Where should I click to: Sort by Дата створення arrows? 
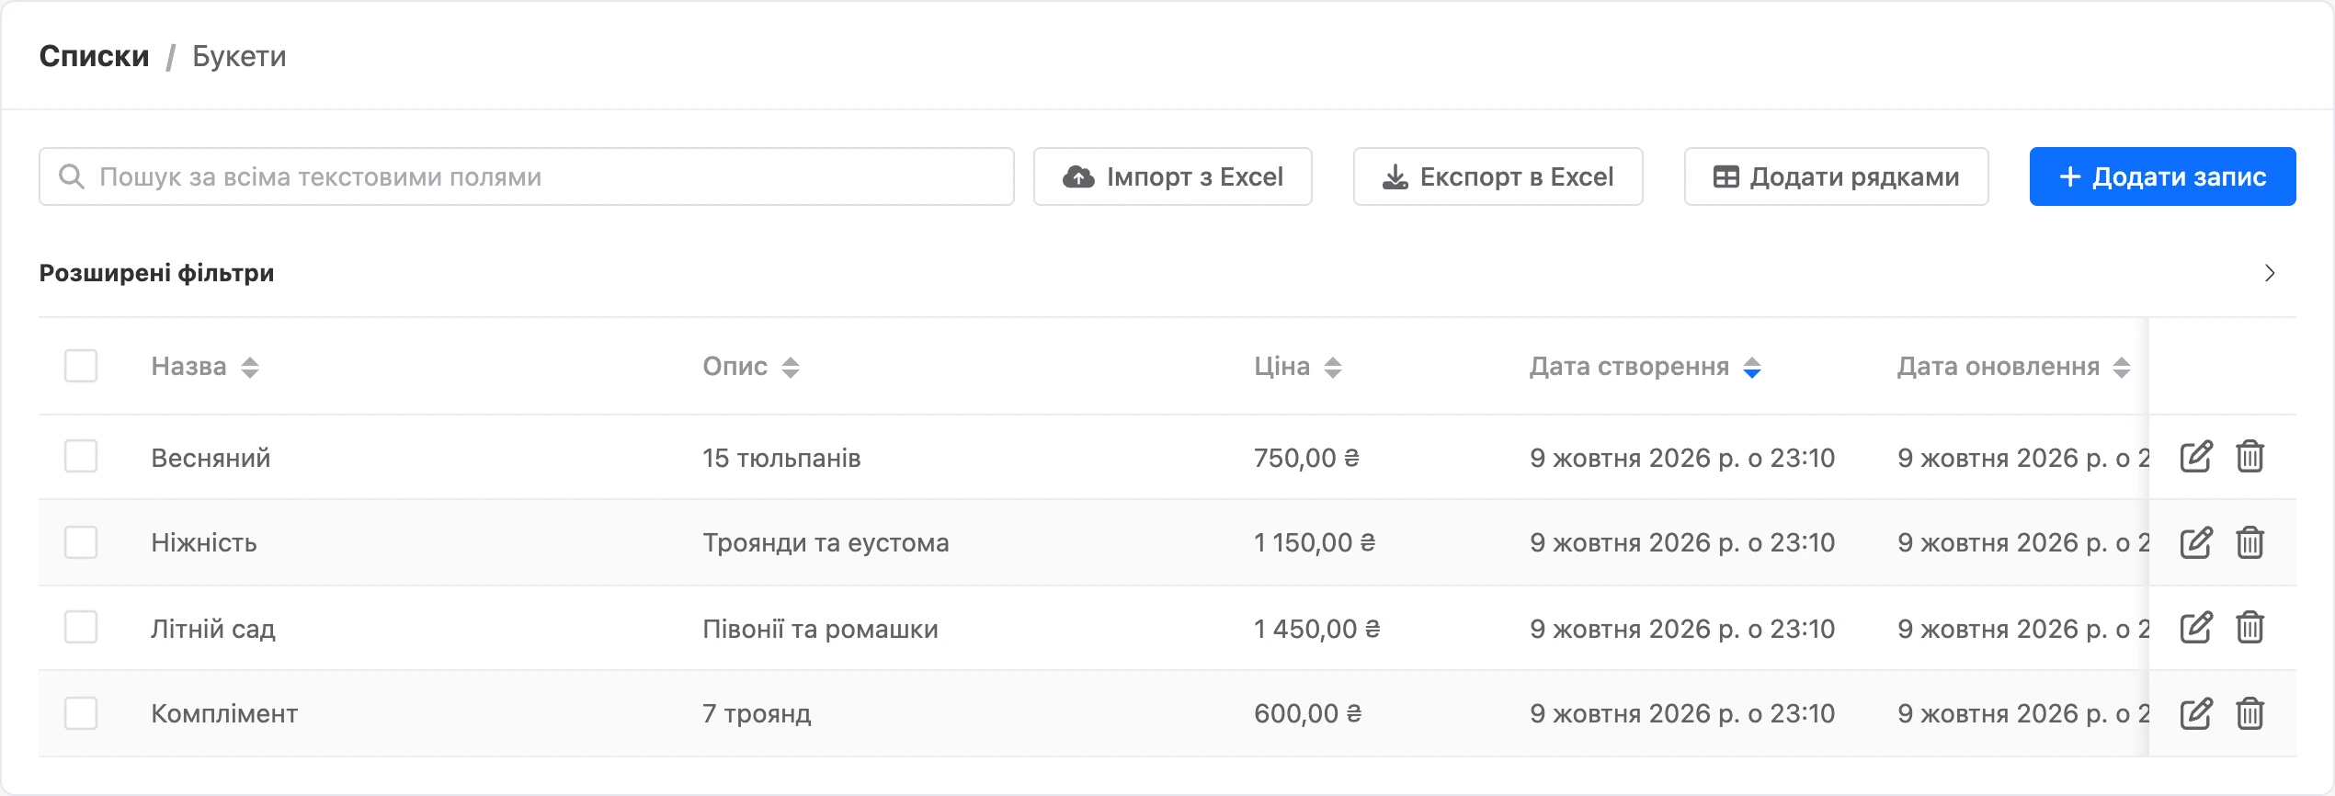pos(1752,368)
